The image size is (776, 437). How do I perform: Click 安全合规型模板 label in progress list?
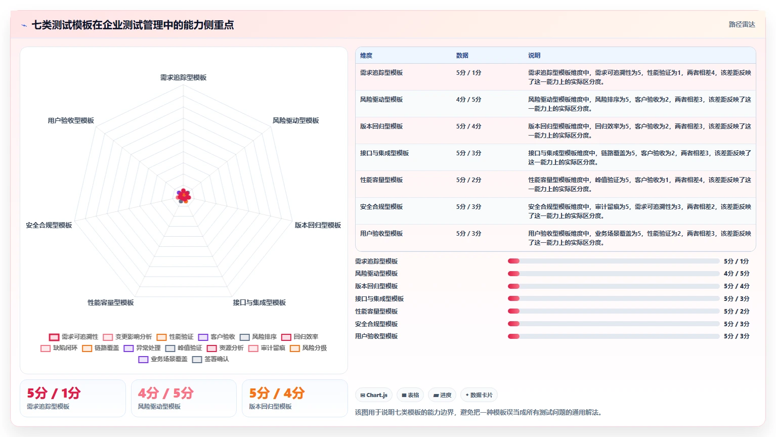(376, 324)
